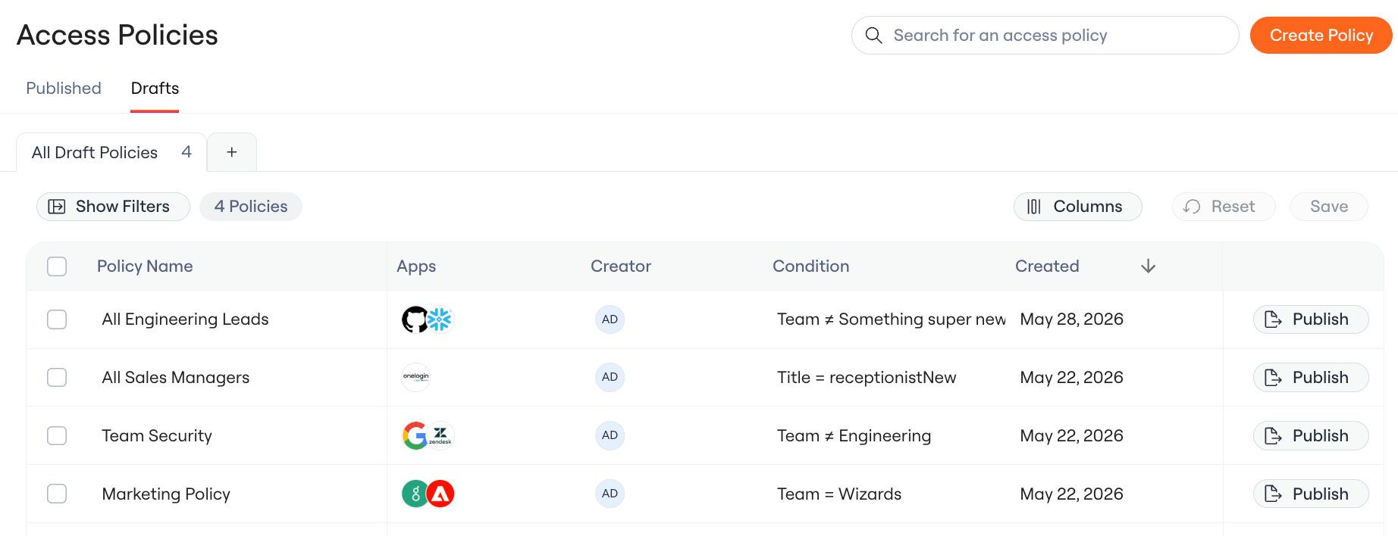This screenshot has height=536, width=1398.
Task: Publish the Team Security policy
Action: 1310,435
